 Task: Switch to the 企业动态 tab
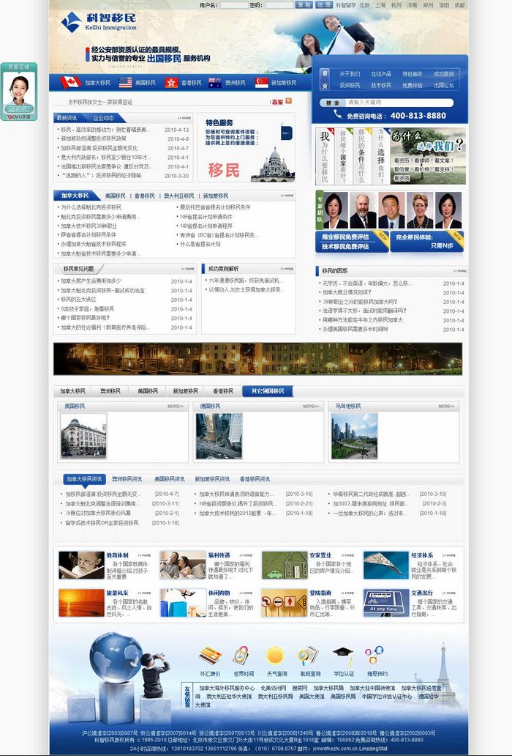tap(103, 118)
